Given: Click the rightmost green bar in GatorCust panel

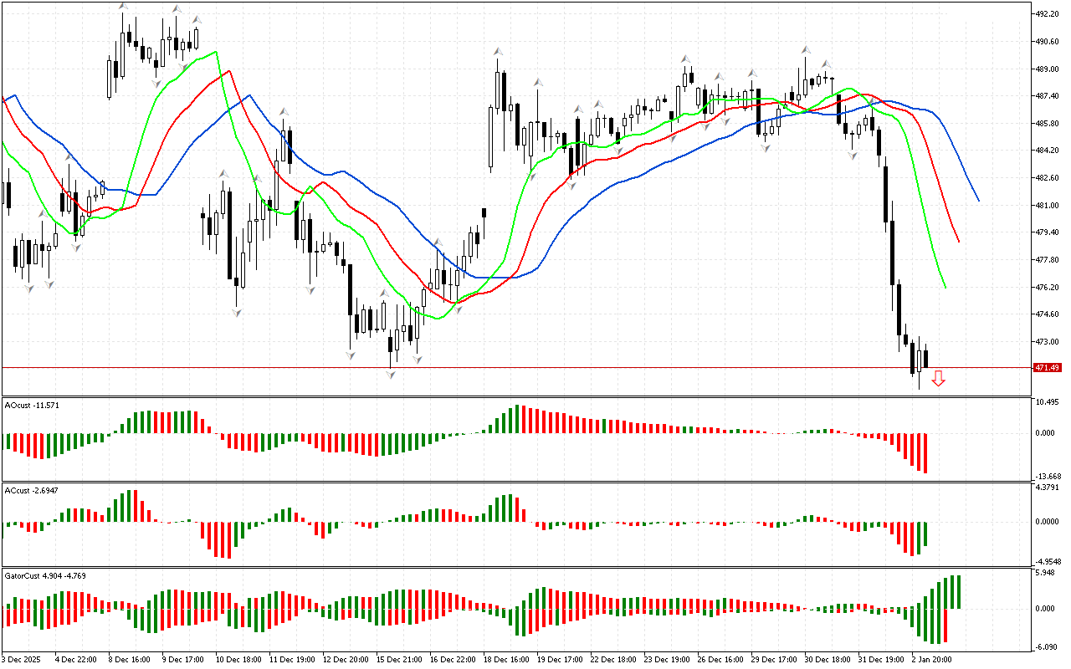Looking at the screenshot, I should (x=959, y=592).
